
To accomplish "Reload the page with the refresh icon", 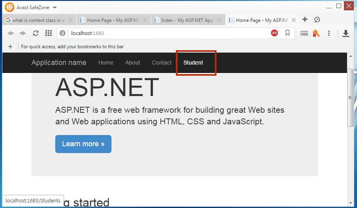I will pyautogui.click(x=35, y=33).
